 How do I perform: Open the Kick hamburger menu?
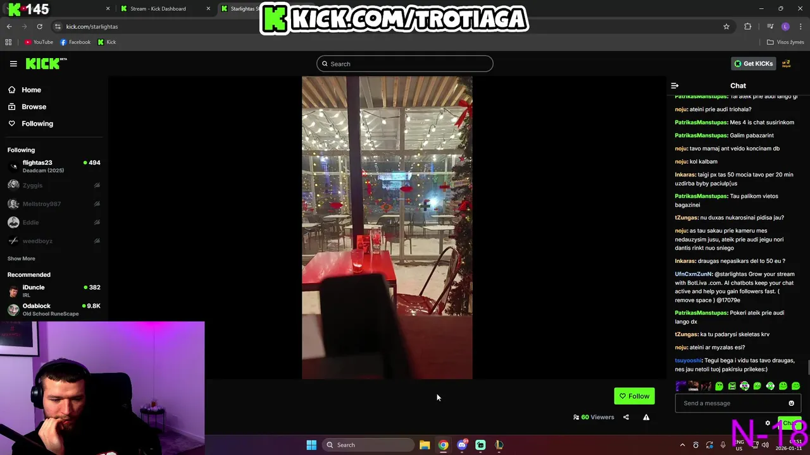[13, 64]
